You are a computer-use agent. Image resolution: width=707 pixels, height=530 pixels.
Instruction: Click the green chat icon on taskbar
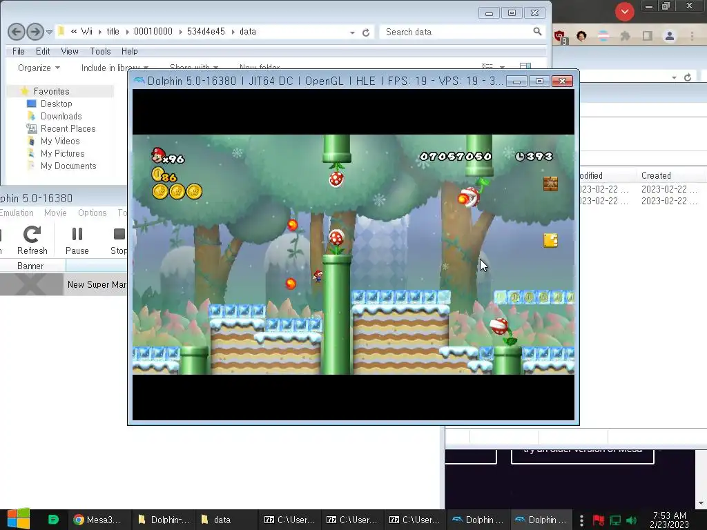(53, 520)
